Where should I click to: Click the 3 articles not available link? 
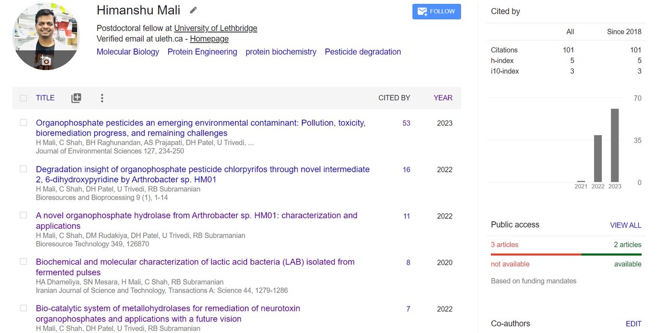[505, 244]
